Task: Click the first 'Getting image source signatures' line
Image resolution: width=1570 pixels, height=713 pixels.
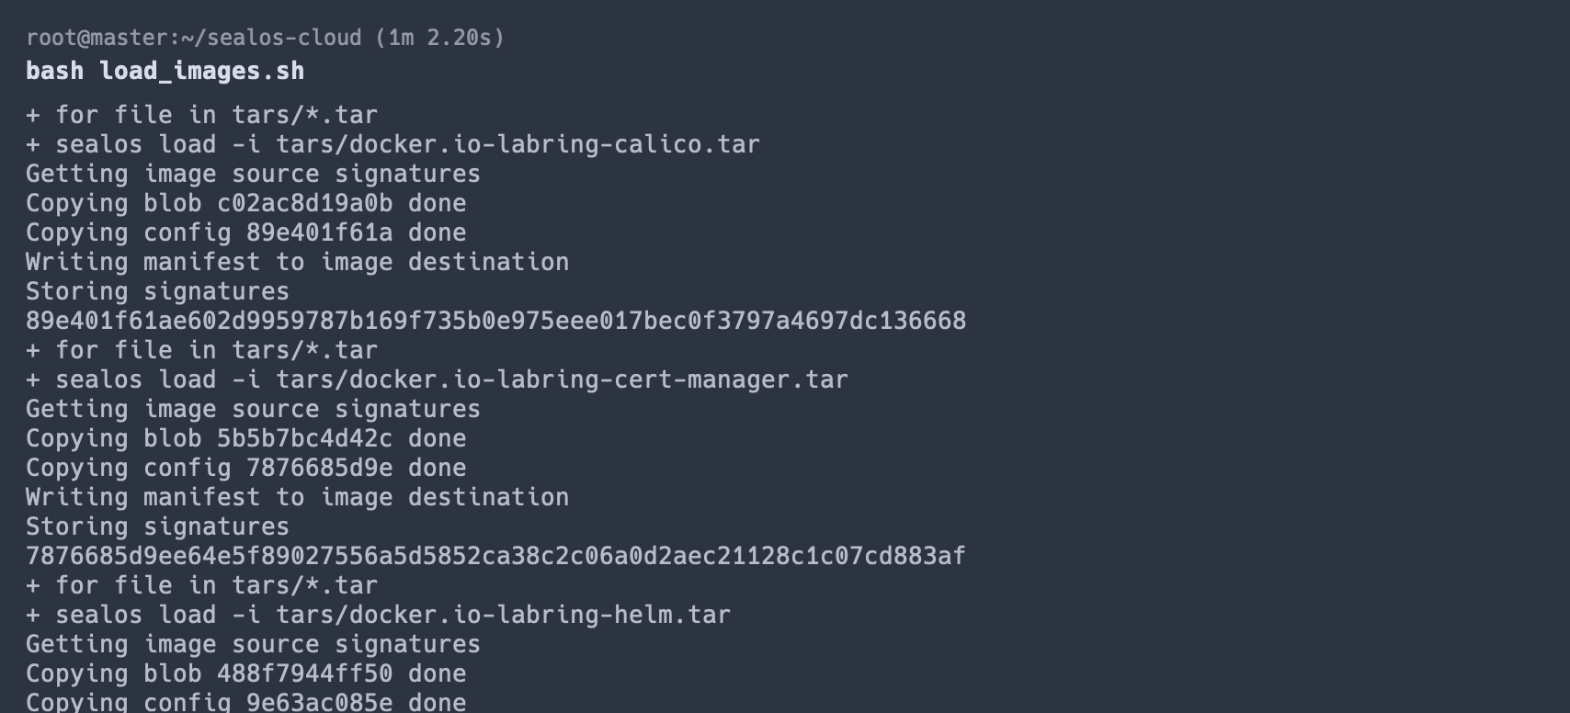Action: [253, 174]
